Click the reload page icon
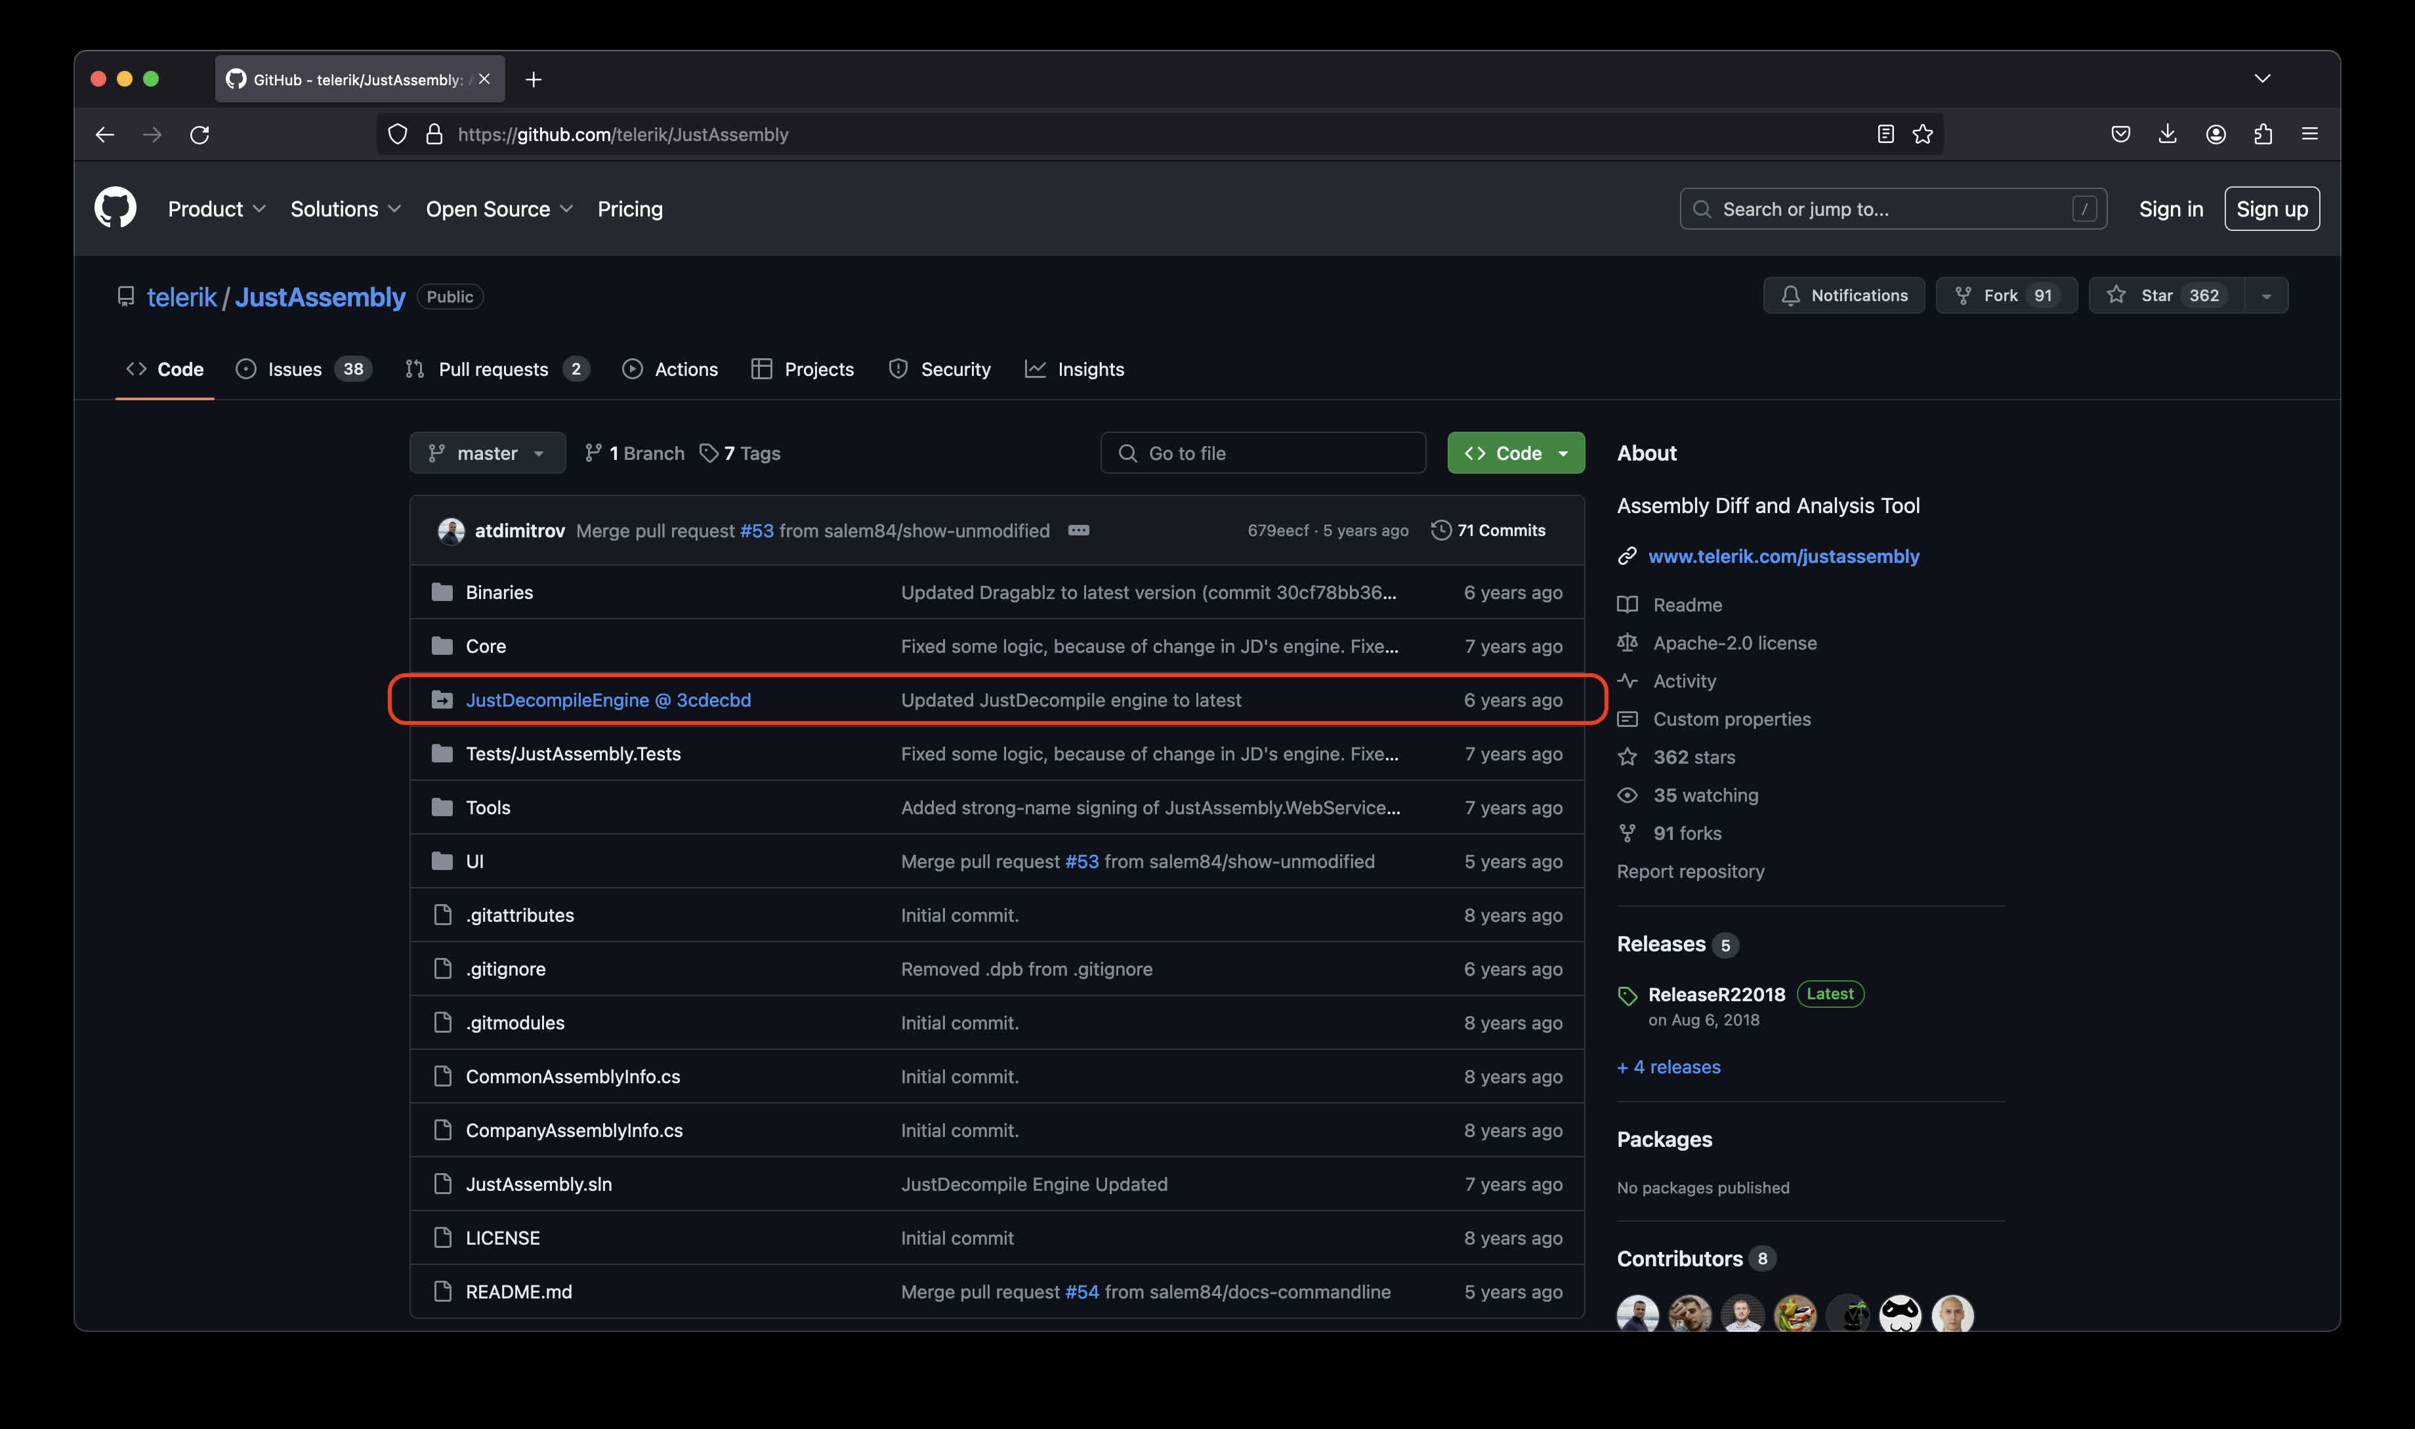Image resolution: width=2415 pixels, height=1429 pixels. (x=199, y=135)
